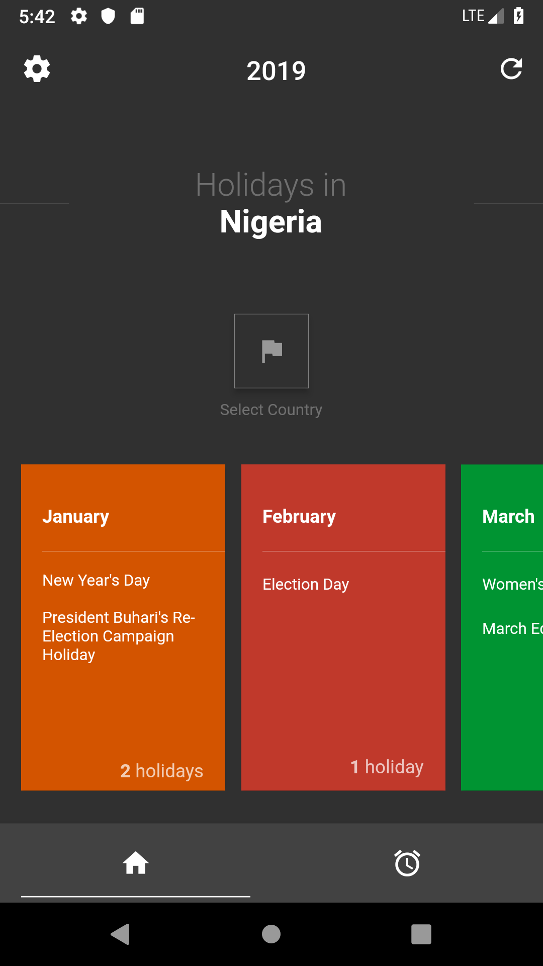The image size is (543, 966).
Task: Tap the March Election entry
Action: coord(512,628)
